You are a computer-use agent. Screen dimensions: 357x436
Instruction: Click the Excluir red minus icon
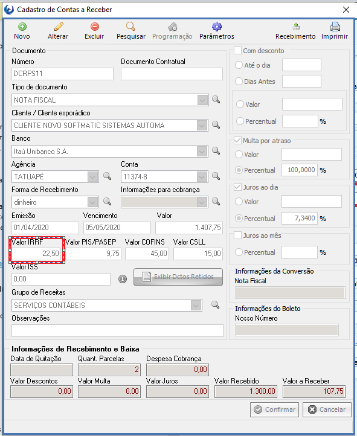click(x=94, y=27)
